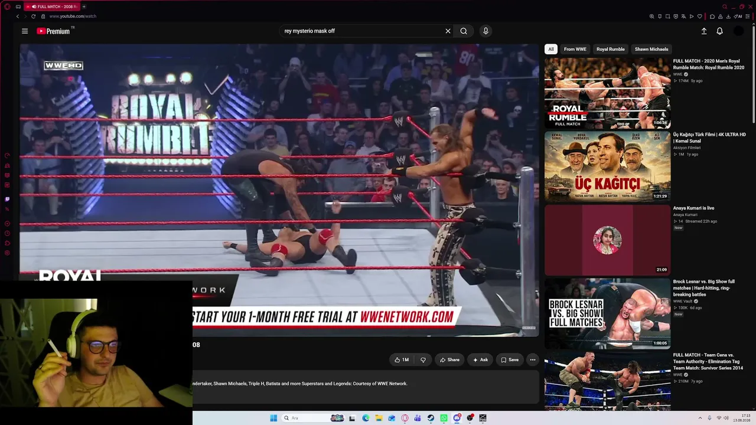The height and width of the screenshot is (425, 756).
Task: Open taskbar clock showing 17:15
Action: [742, 418]
